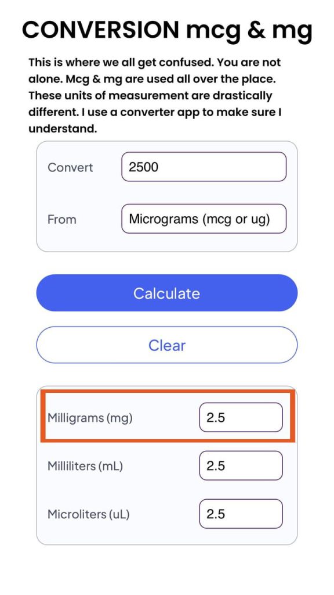Click the text 'These units of measurement'
Image resolution: width=334 pixels, height=595 pixels.
pyautogui.click(x=107, y=95)
